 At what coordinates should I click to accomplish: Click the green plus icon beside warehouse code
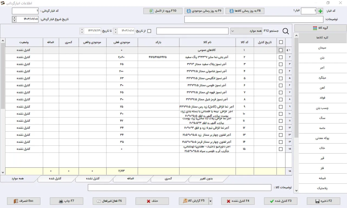320,11
